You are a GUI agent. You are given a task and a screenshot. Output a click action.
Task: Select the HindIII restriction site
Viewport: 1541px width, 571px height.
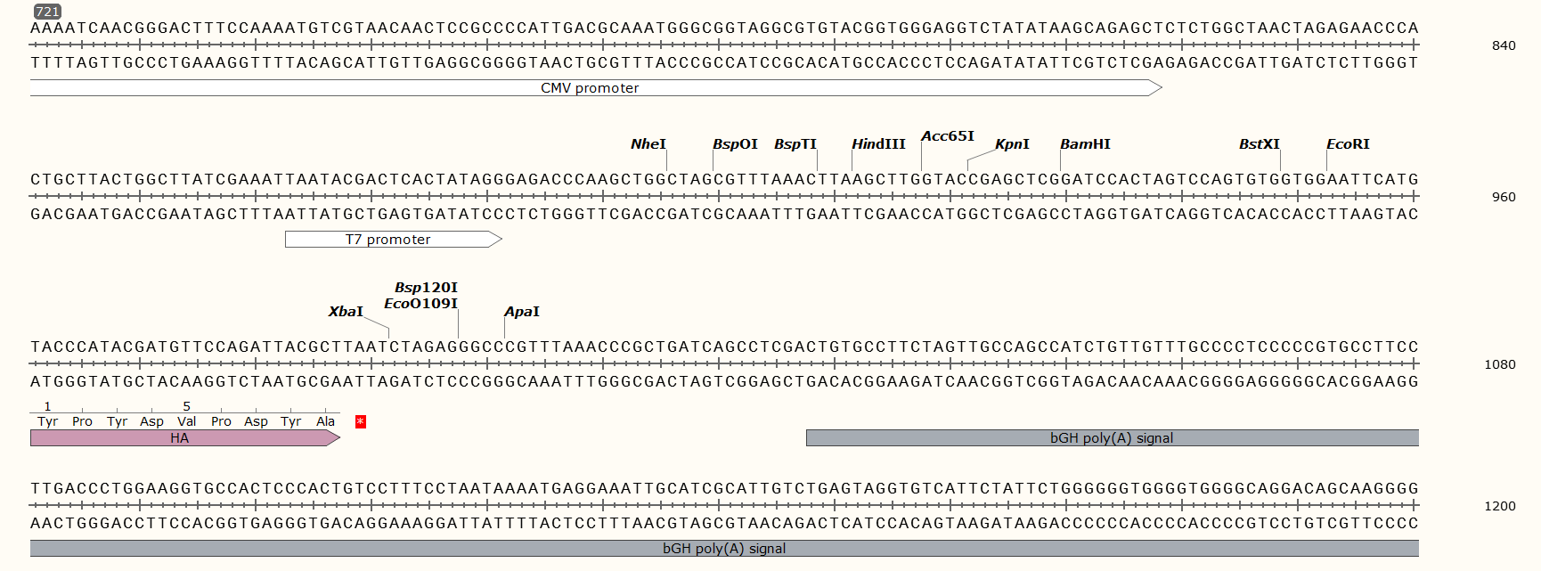[877, 144]
